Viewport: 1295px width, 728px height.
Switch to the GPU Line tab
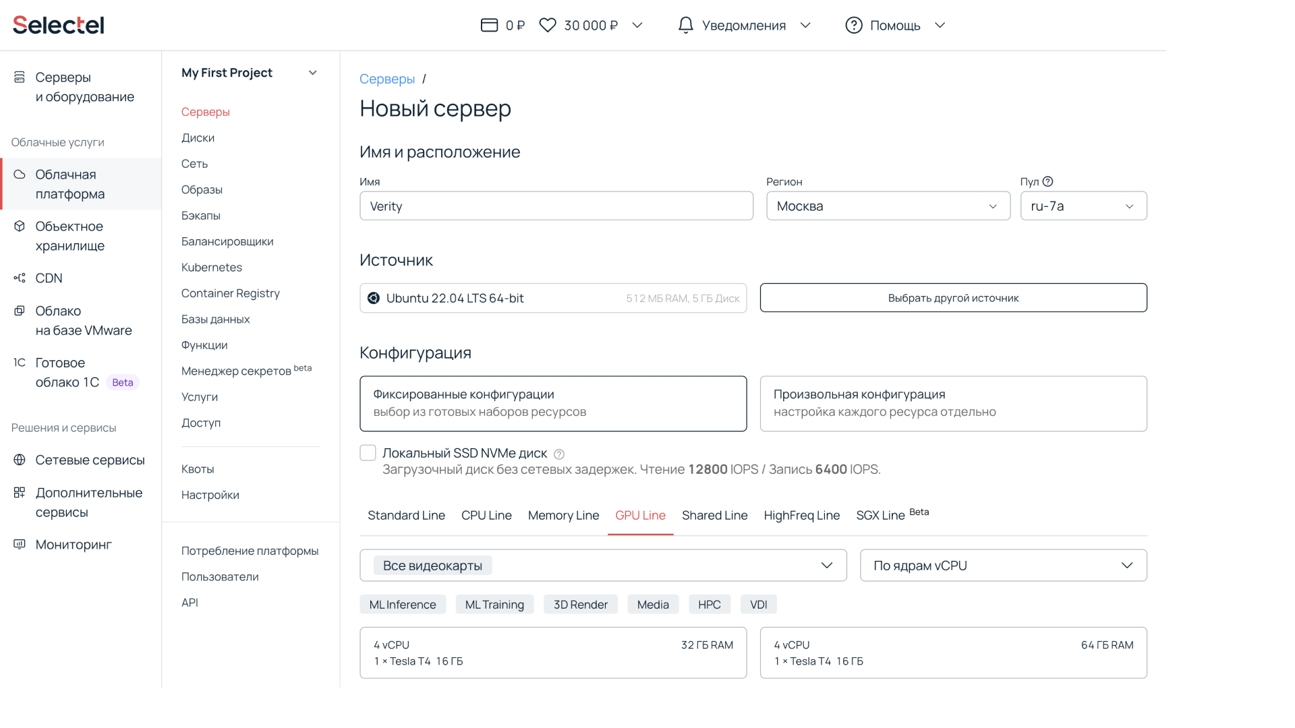(640, 515)
